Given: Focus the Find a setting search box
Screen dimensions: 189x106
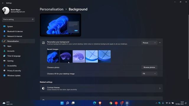Looking at the screenshot, I should pos(18,19).
